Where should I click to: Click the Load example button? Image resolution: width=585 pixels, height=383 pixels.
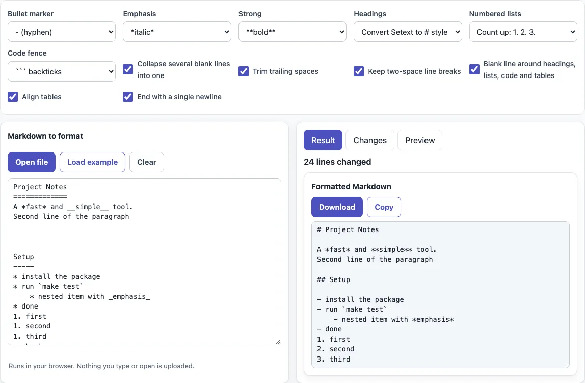93,162
